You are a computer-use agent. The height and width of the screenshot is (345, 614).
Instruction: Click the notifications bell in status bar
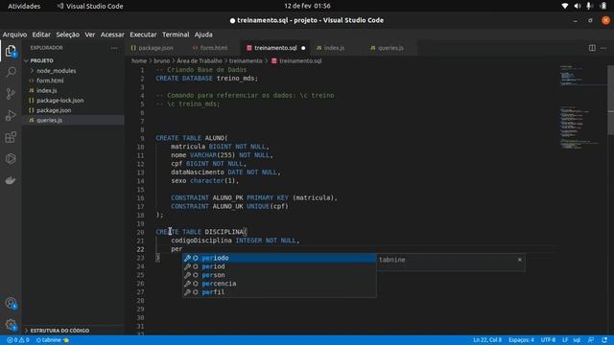604,340
